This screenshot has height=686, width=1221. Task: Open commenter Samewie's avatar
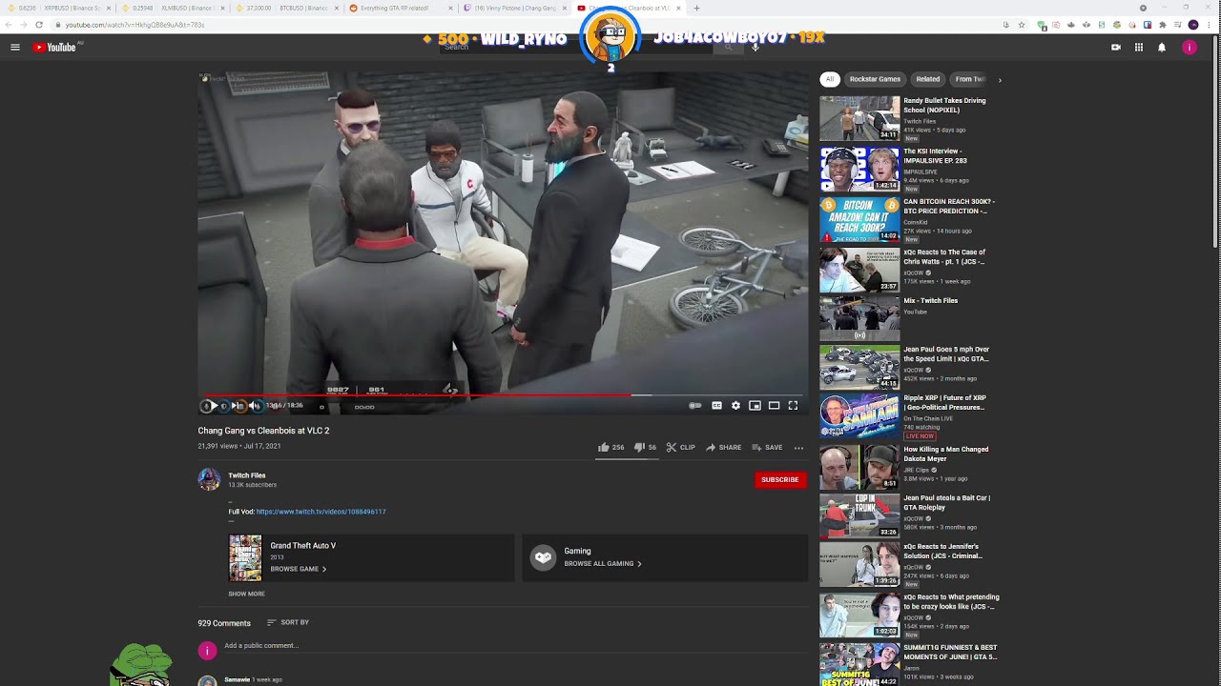(207, 680)
